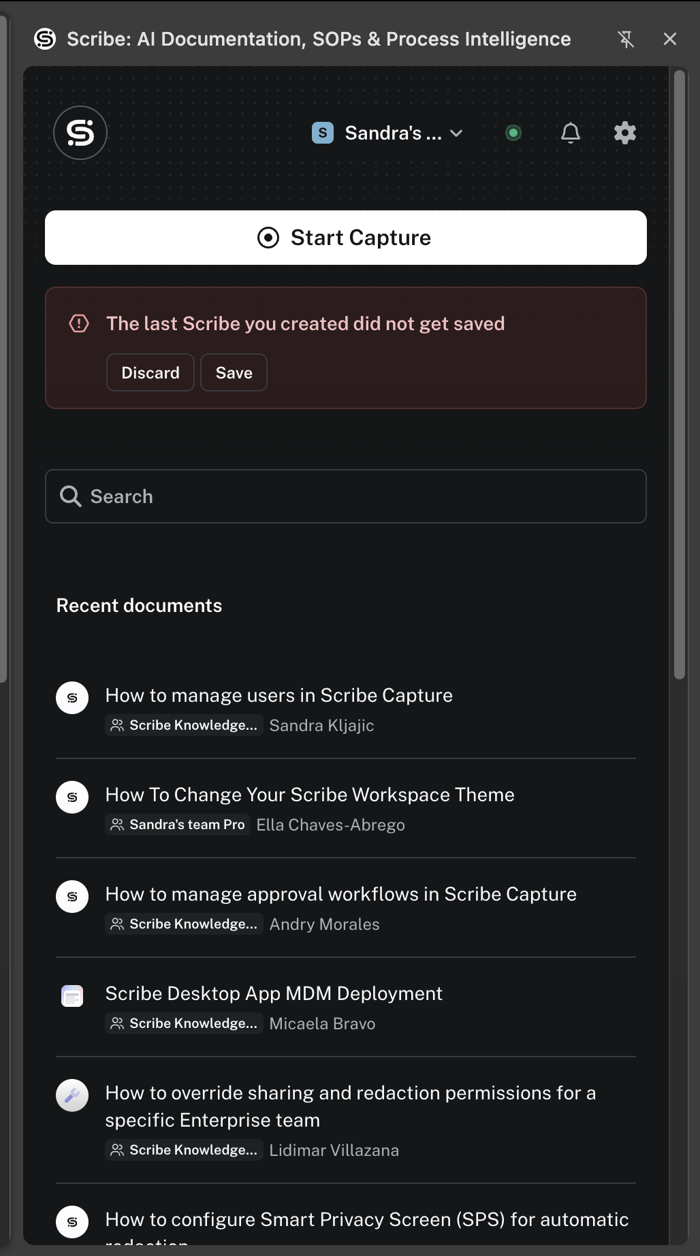Unpin the Scribe side panel

tap(626, 39)
